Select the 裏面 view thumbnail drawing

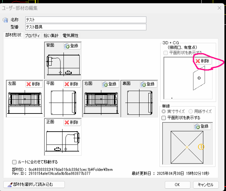pos(139,103)
